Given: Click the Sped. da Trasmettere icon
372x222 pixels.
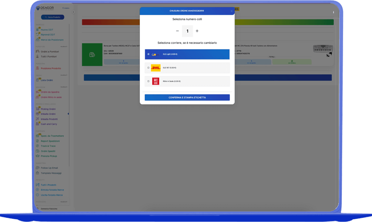Looking at the screenshot, I should click(x=37, y=136).
